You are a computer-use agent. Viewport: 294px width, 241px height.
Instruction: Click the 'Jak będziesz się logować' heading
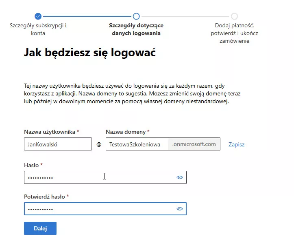(x=90, y=53)
